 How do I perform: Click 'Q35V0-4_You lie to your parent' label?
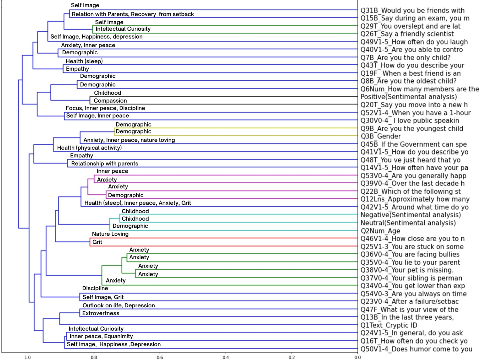pyautogui.click(x=410, y=262)
